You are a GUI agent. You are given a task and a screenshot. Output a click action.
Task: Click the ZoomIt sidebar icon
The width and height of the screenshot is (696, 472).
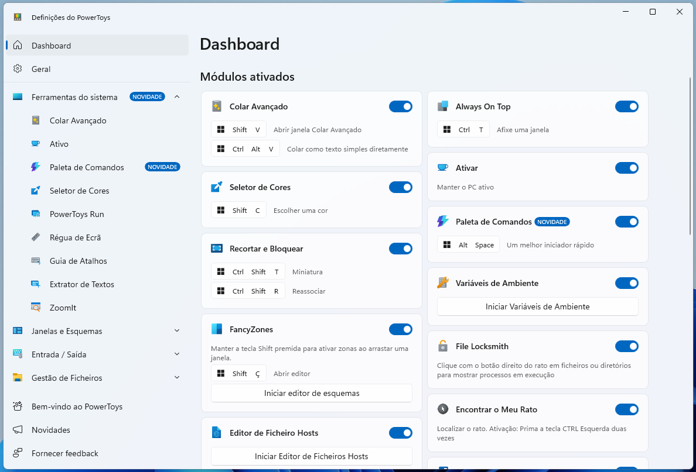(36, 307)
